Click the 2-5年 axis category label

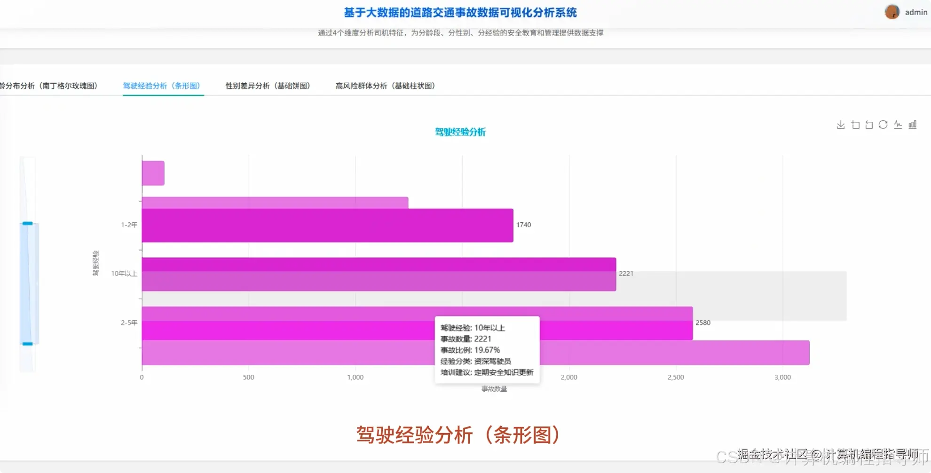[129, 323]
